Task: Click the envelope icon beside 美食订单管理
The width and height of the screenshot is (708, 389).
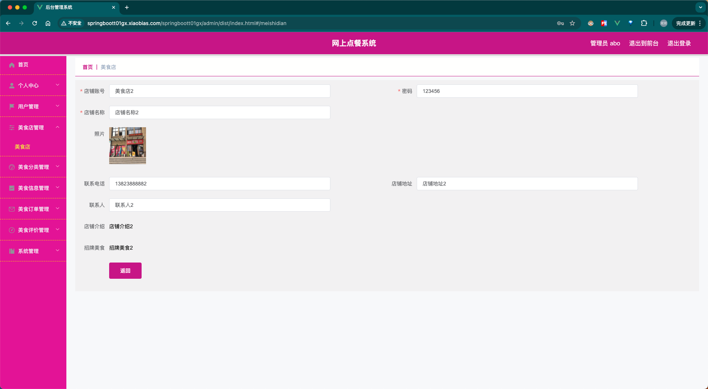Action: pos(12,209)
